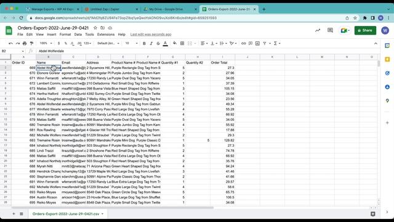Open the Data menu
Image resolution: width=394 pixels, height=222 pixels.
pyautogui.click(x=78, y=35)
